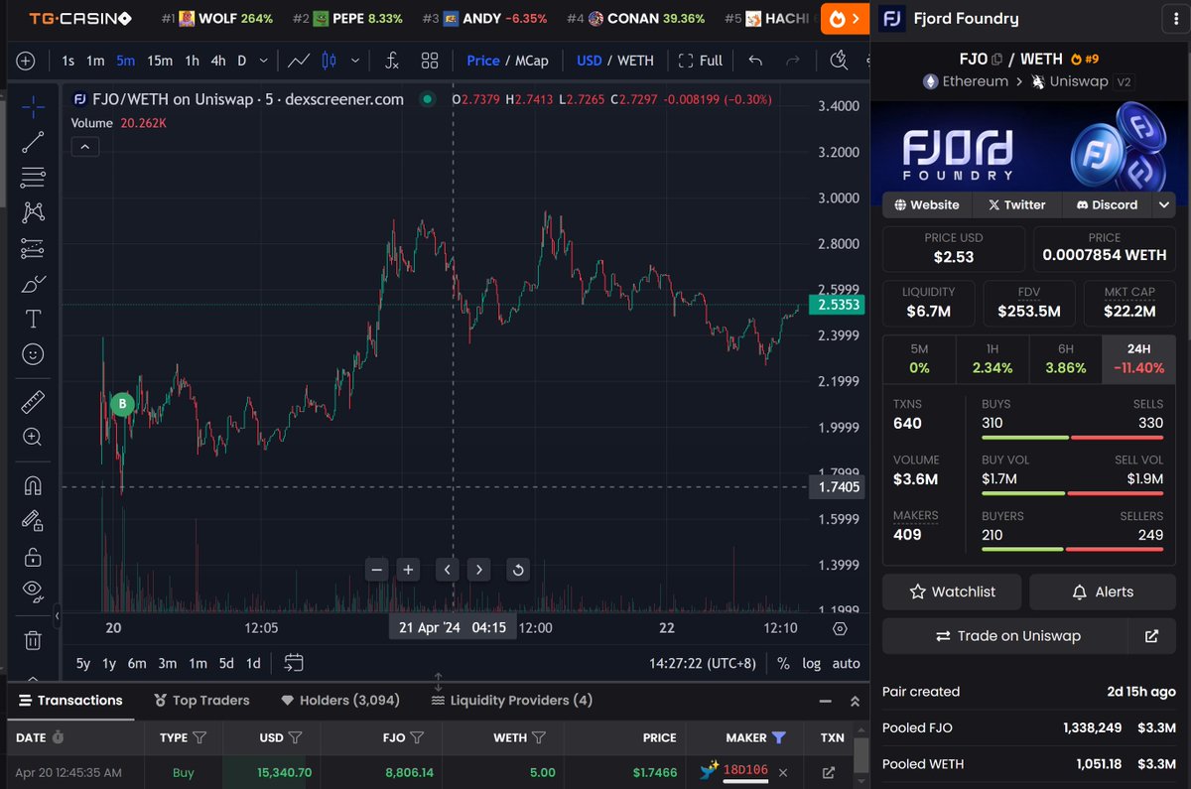Select the text annotation tool

pos(33,319)
